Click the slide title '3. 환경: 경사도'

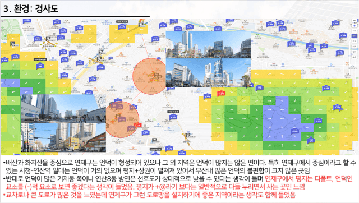click(31, 9)
